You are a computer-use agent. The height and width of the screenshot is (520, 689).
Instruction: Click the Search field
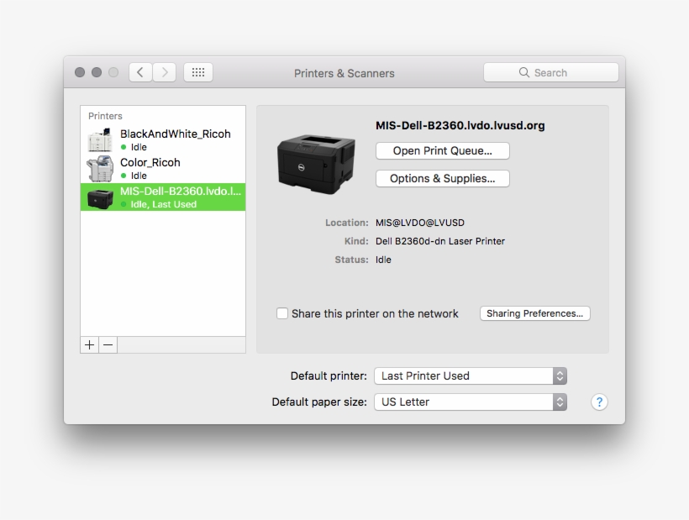tap(559, 73)
